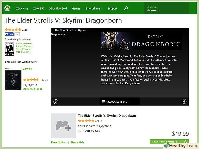
Task: Click the ESRB Mature 17+ rating icon
Action: (x=10, y=49)
